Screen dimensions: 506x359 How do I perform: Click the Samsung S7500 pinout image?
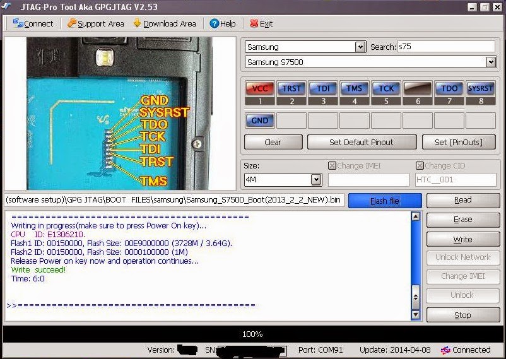[x=120, y=114]
